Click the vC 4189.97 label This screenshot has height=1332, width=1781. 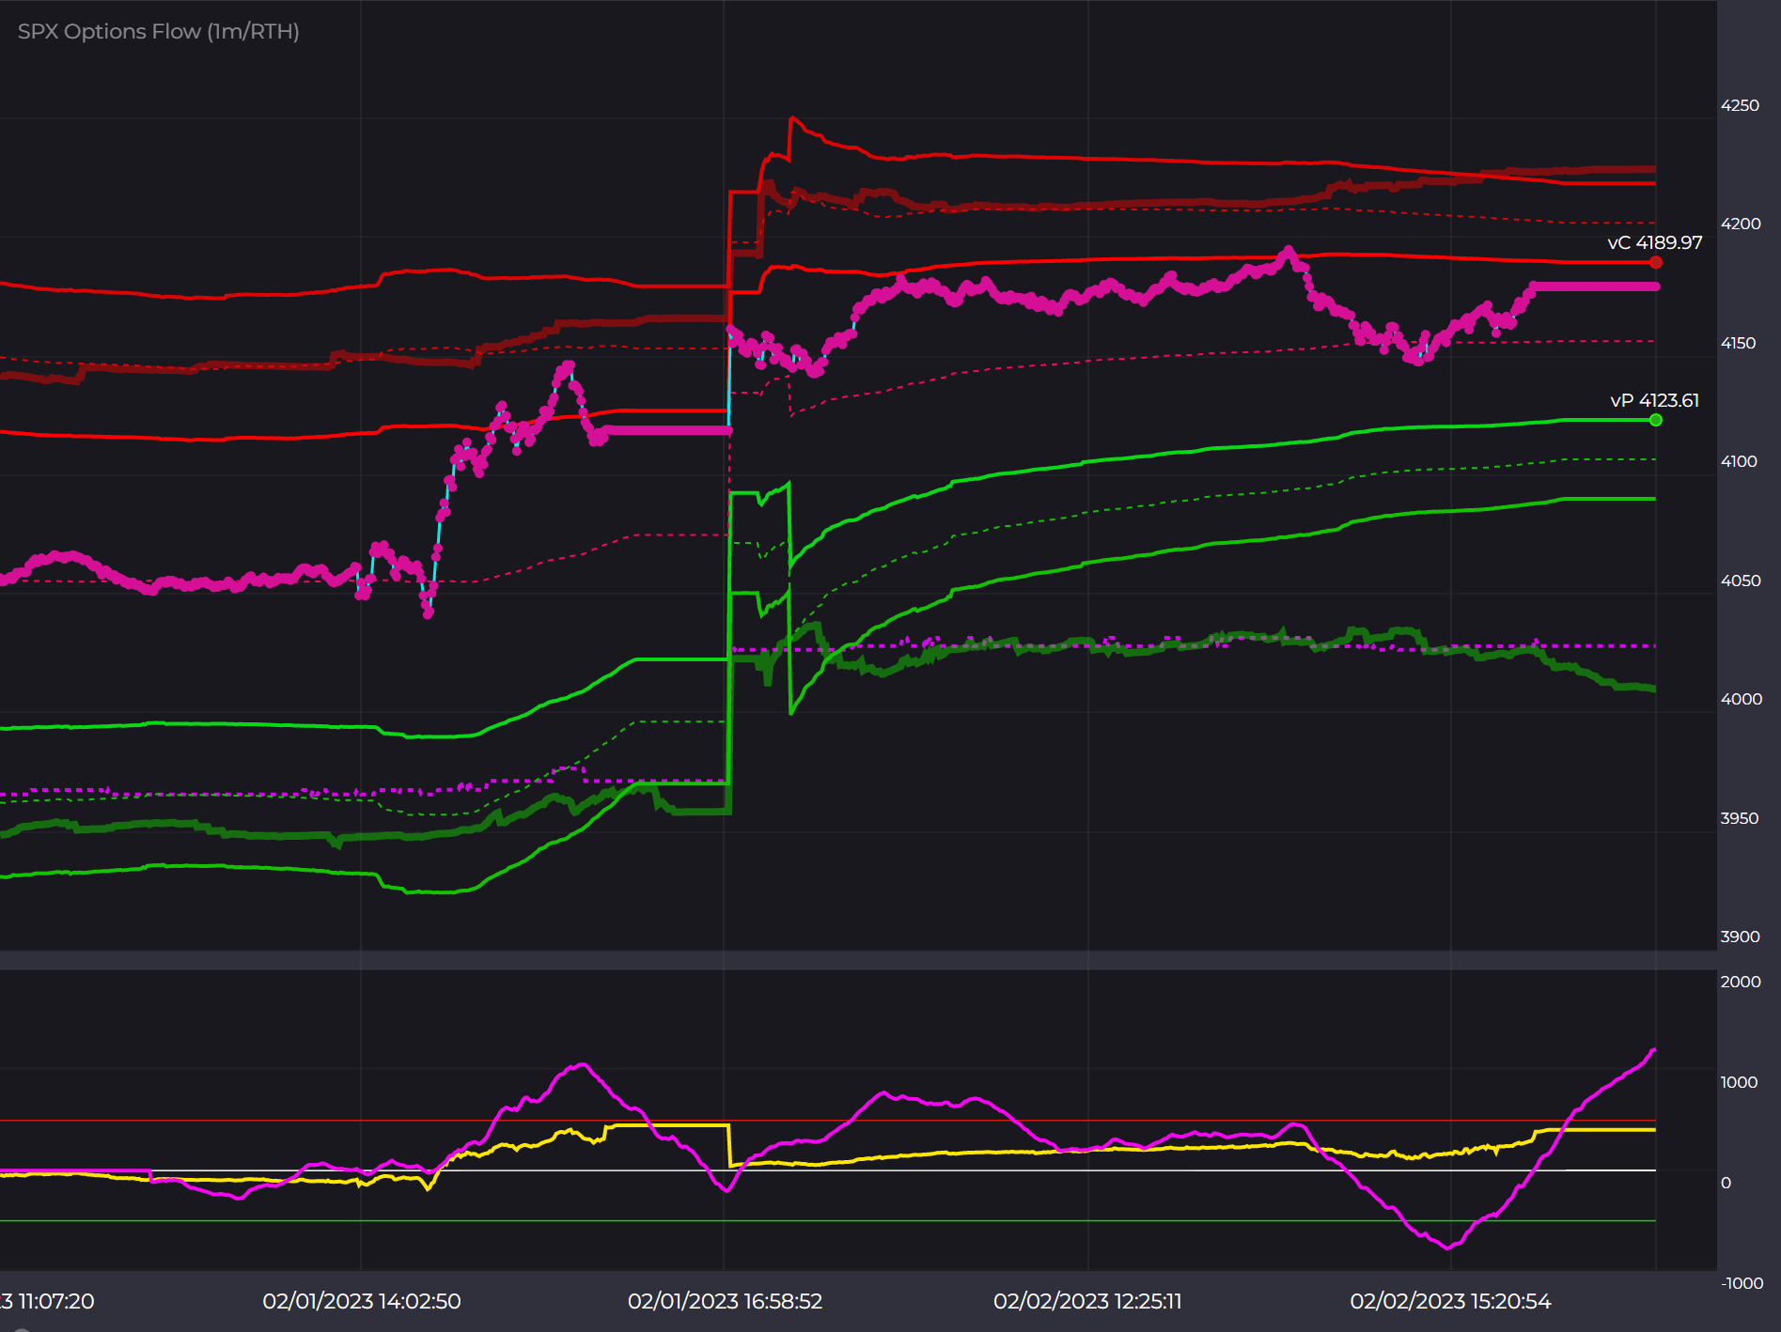point(1654,242)
